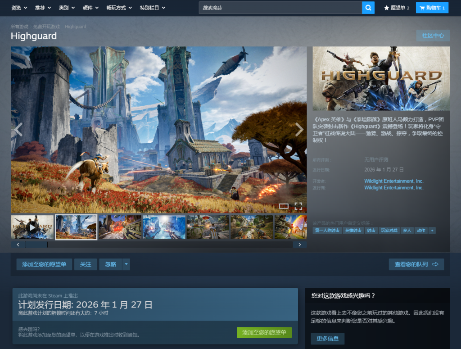461x349 pixels.
Task: Open the 特别栏目 menu
Action: (x=152, y=8)
